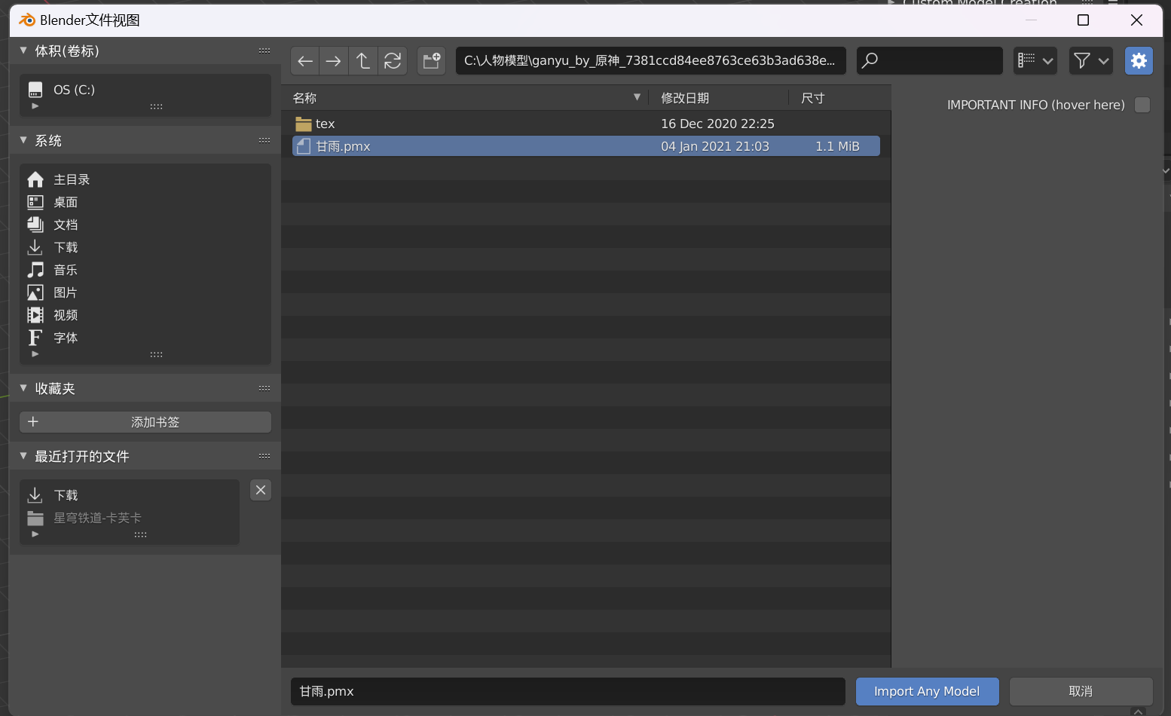
Task: Go back to previous folder
Action: (x=305, y=61)
